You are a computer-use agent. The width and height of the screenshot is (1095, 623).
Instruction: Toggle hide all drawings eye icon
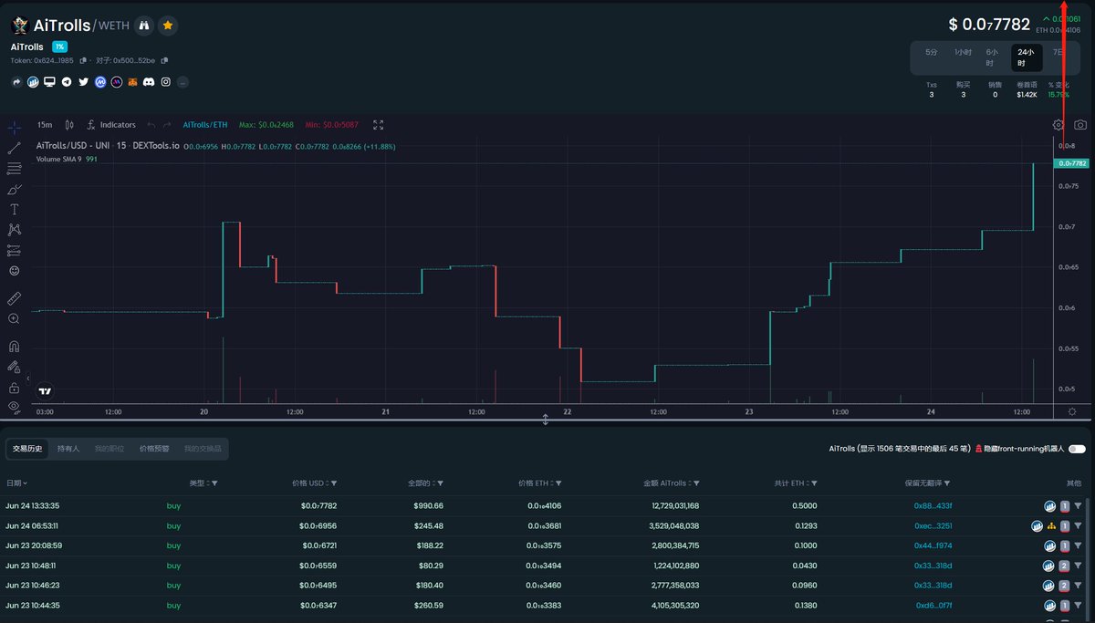point(14,407)
